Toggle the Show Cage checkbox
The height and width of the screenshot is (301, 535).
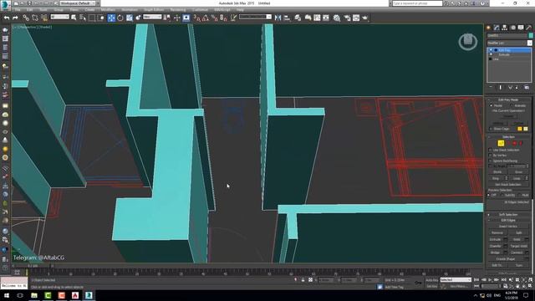point(491,129)
